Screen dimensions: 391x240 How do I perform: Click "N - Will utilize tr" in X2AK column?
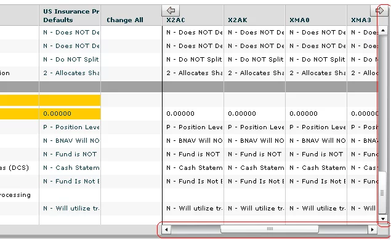click(256, 209)
